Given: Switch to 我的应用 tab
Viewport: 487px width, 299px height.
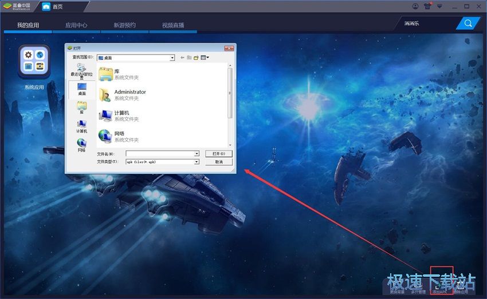Looking at the screenshot, I should pos(28,25).
